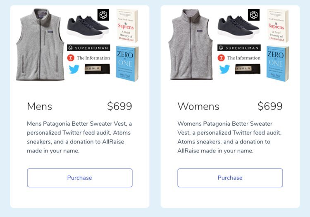Click the Purchase button for Mens bundle
This screenshot has width=310, height=217.
(80, 178)
